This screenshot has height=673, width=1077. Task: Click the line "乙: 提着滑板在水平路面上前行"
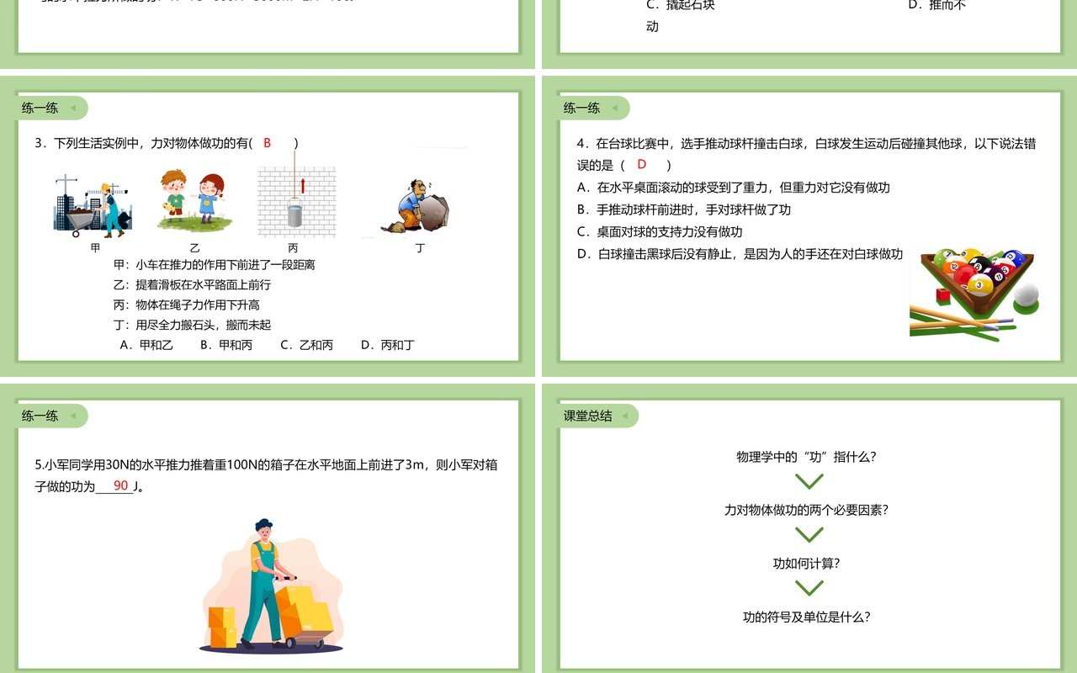click(x=192, y=285)
